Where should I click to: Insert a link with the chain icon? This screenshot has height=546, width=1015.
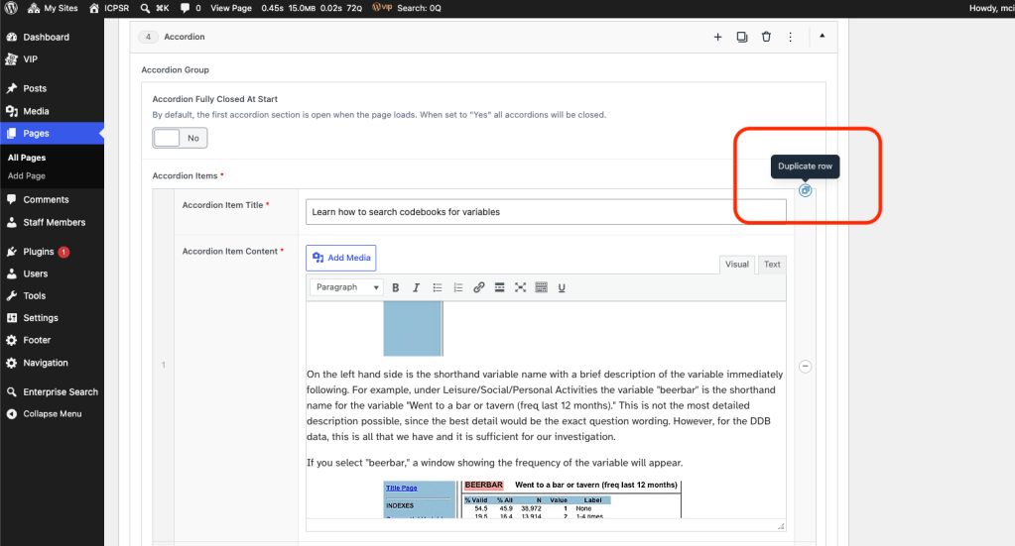pyautogui.click(x=478, y=287)
